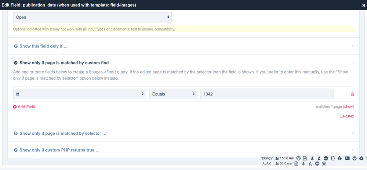367x170 pixels.
Task: Delete the id Equals 1042 row with trash icon
Action: click(x=352, y=94)
